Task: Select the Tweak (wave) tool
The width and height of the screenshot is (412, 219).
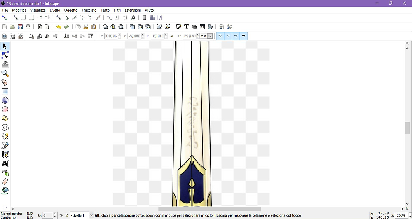Action: click(5, 64)
